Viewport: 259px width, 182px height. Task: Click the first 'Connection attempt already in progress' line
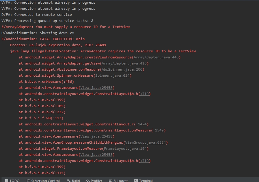pos(48,2)
